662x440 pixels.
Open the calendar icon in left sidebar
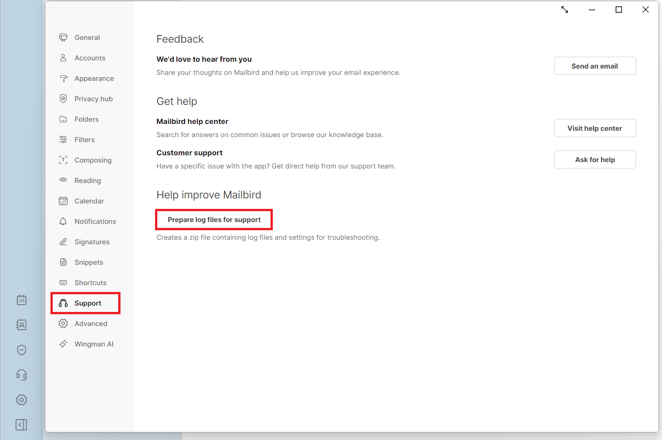coord(21,300)
